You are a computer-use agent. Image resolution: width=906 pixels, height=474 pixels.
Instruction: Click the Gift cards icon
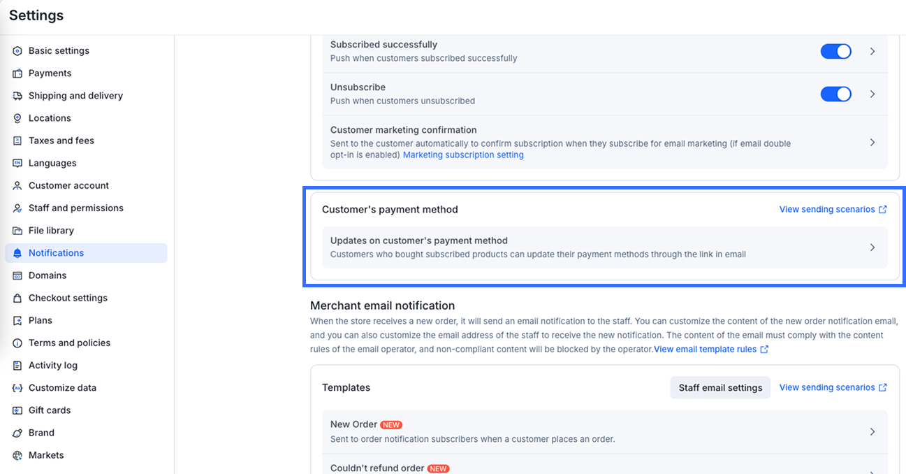(x=17, y=410)
